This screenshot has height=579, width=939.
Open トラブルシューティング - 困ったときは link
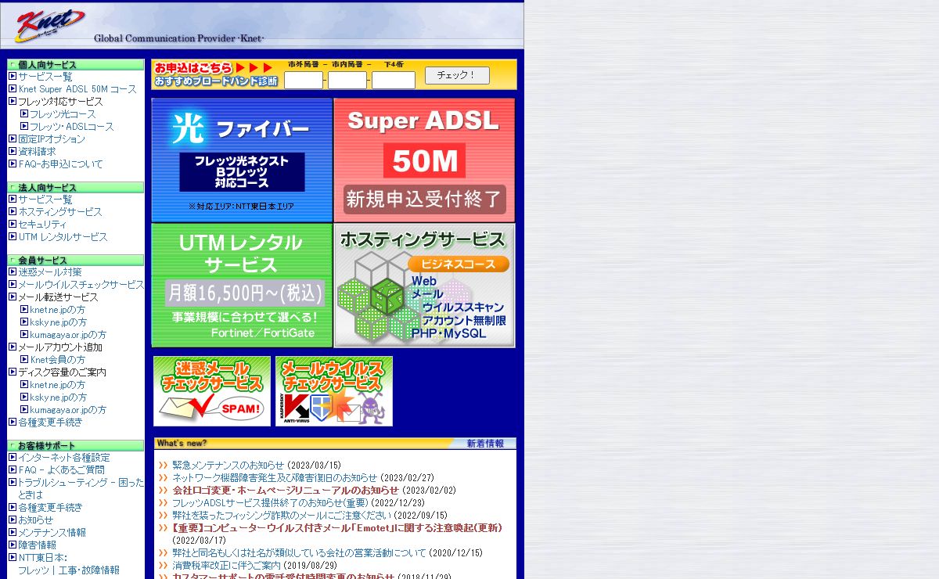tap(81, 488)
